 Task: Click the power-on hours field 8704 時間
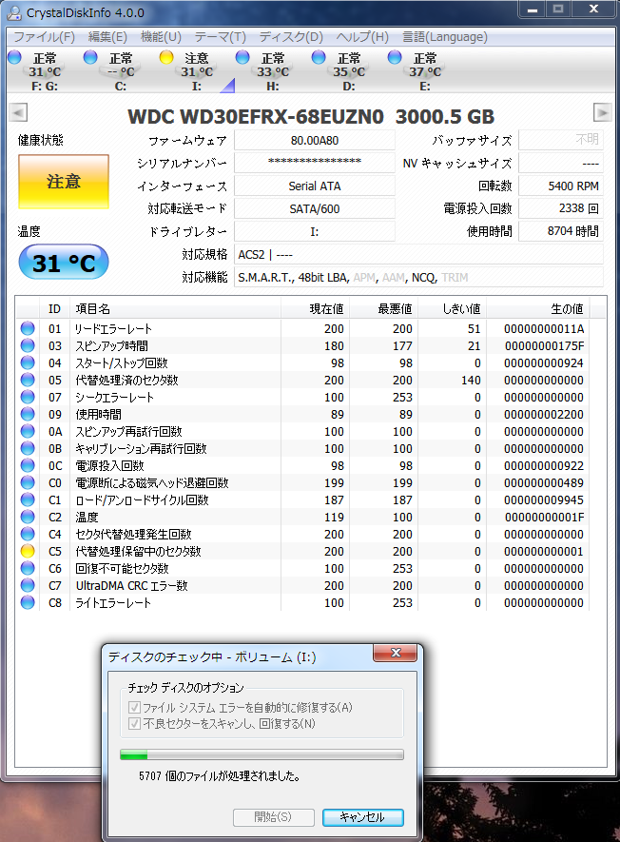[x=561, y=231]
